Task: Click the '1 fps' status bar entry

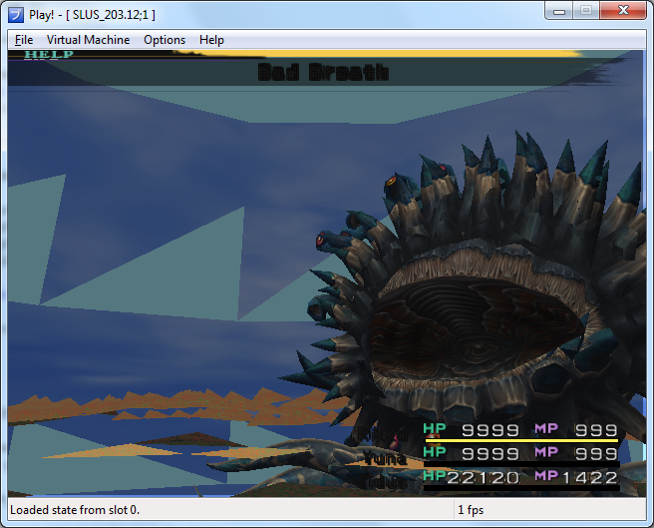Action: [x=471, y=510]
